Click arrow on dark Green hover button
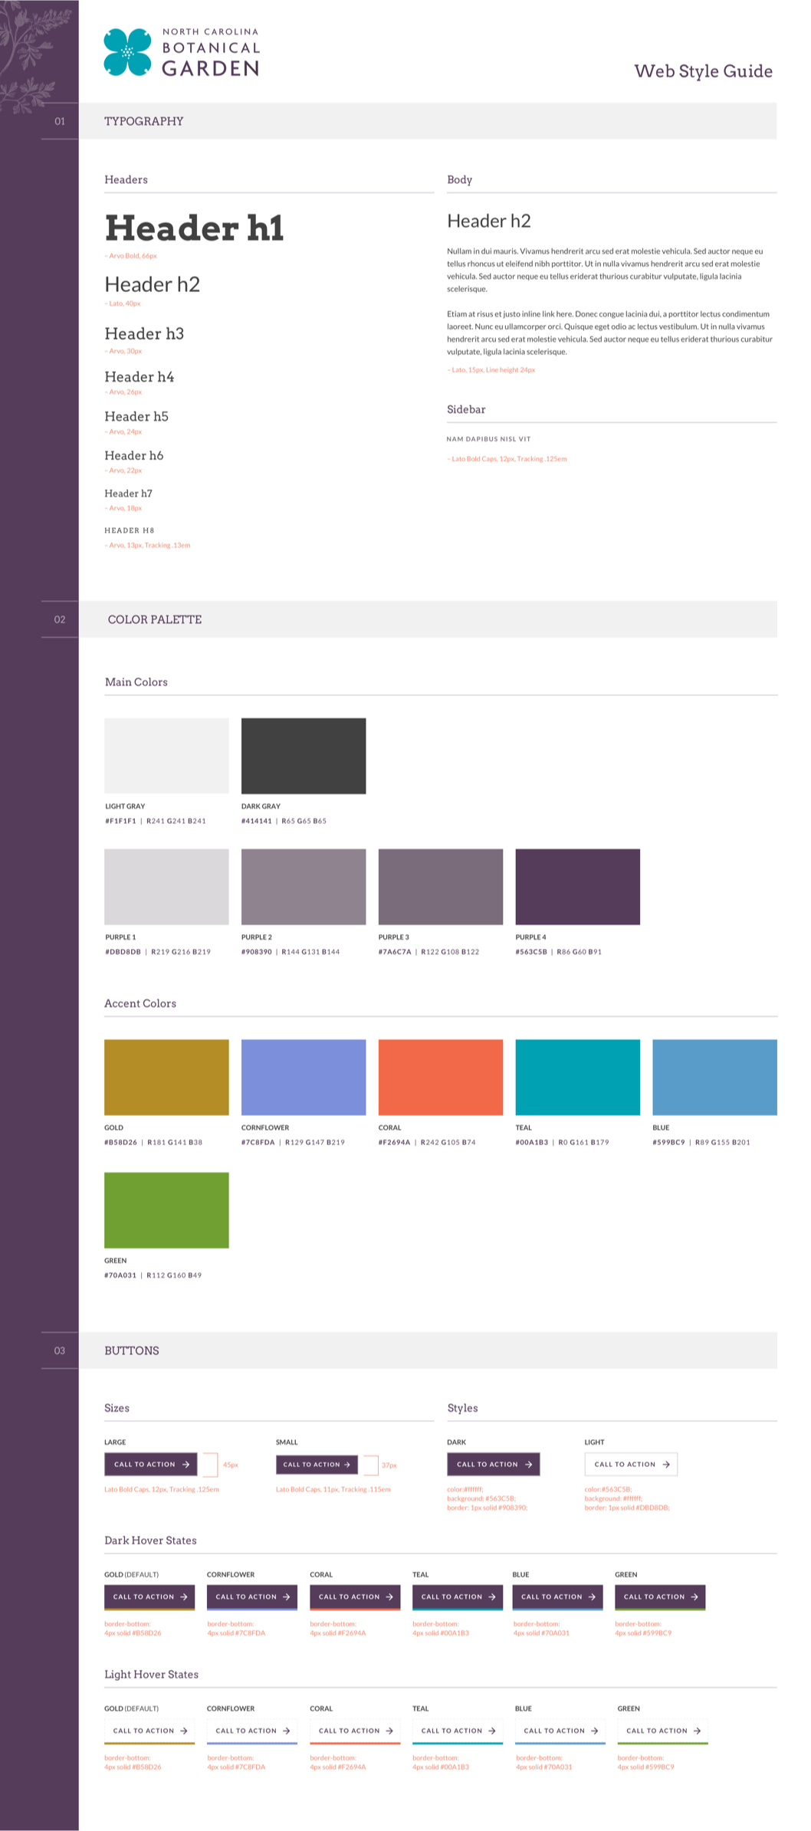 [x=694, y=1596]
